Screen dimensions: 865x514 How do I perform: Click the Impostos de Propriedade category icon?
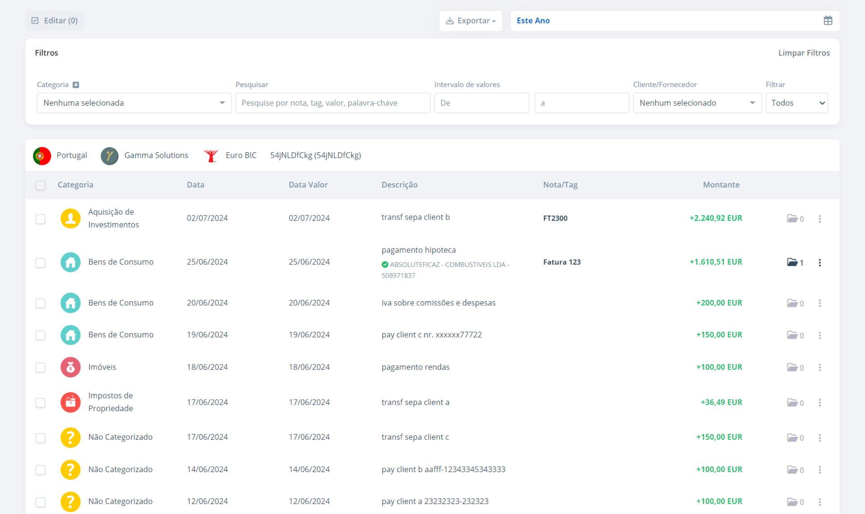[71, 402]
